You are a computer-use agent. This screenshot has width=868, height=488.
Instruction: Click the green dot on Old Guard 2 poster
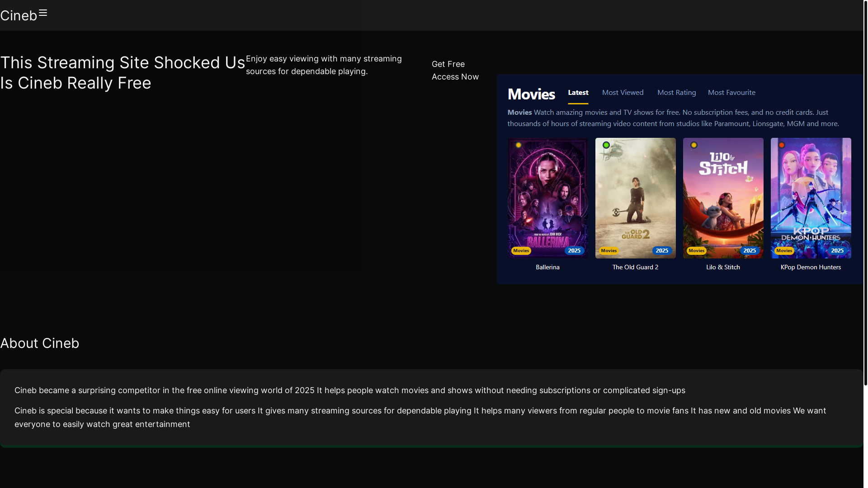[x=606, y=145]
